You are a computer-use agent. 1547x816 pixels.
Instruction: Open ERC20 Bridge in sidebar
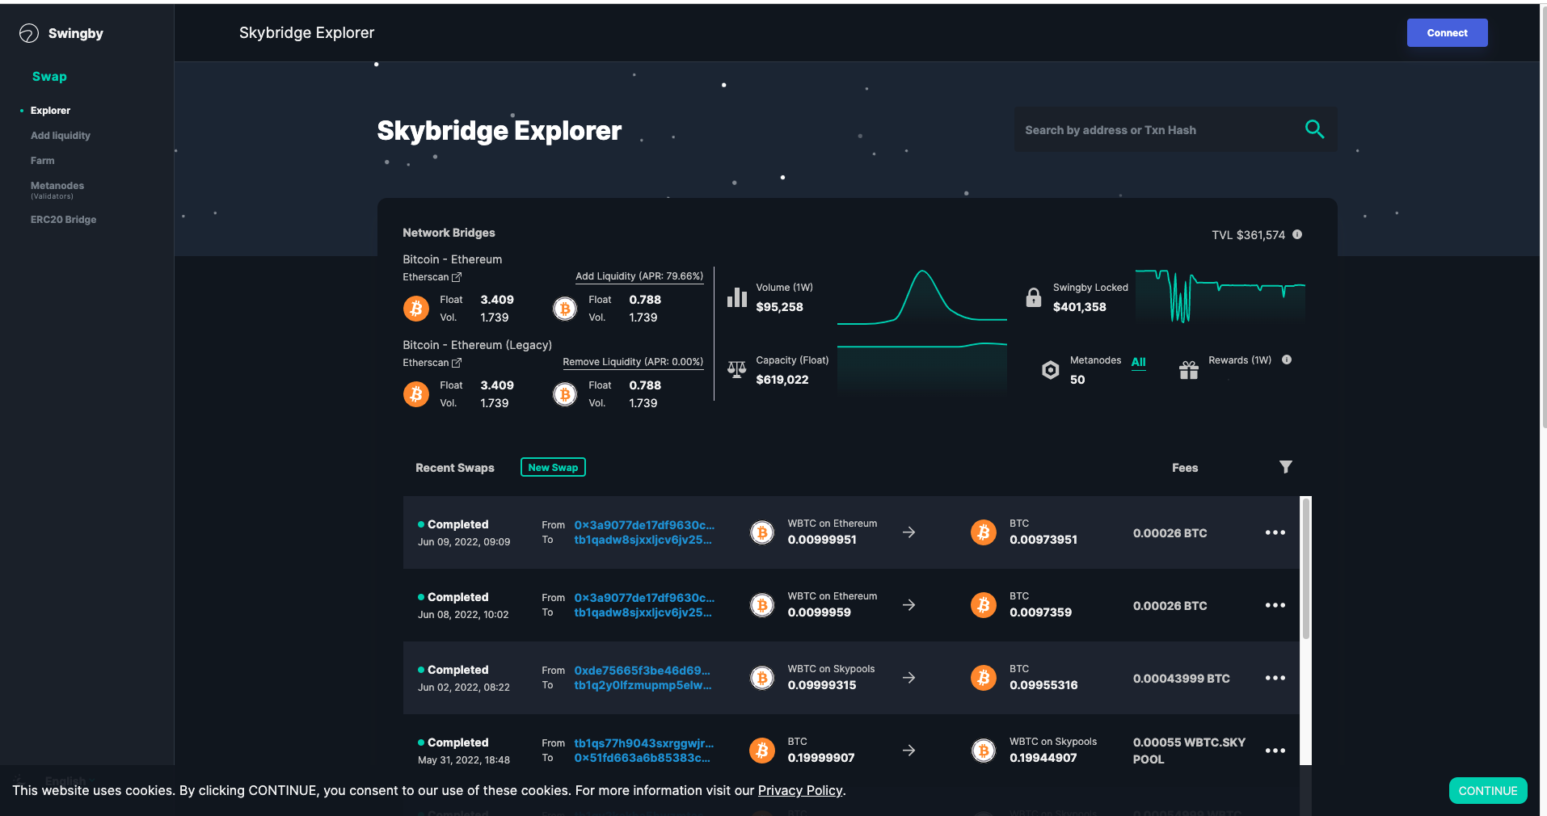point(63,220)
